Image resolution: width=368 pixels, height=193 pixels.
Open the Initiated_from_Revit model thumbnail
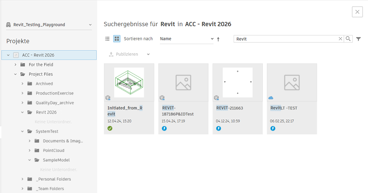tap(129, 82)
